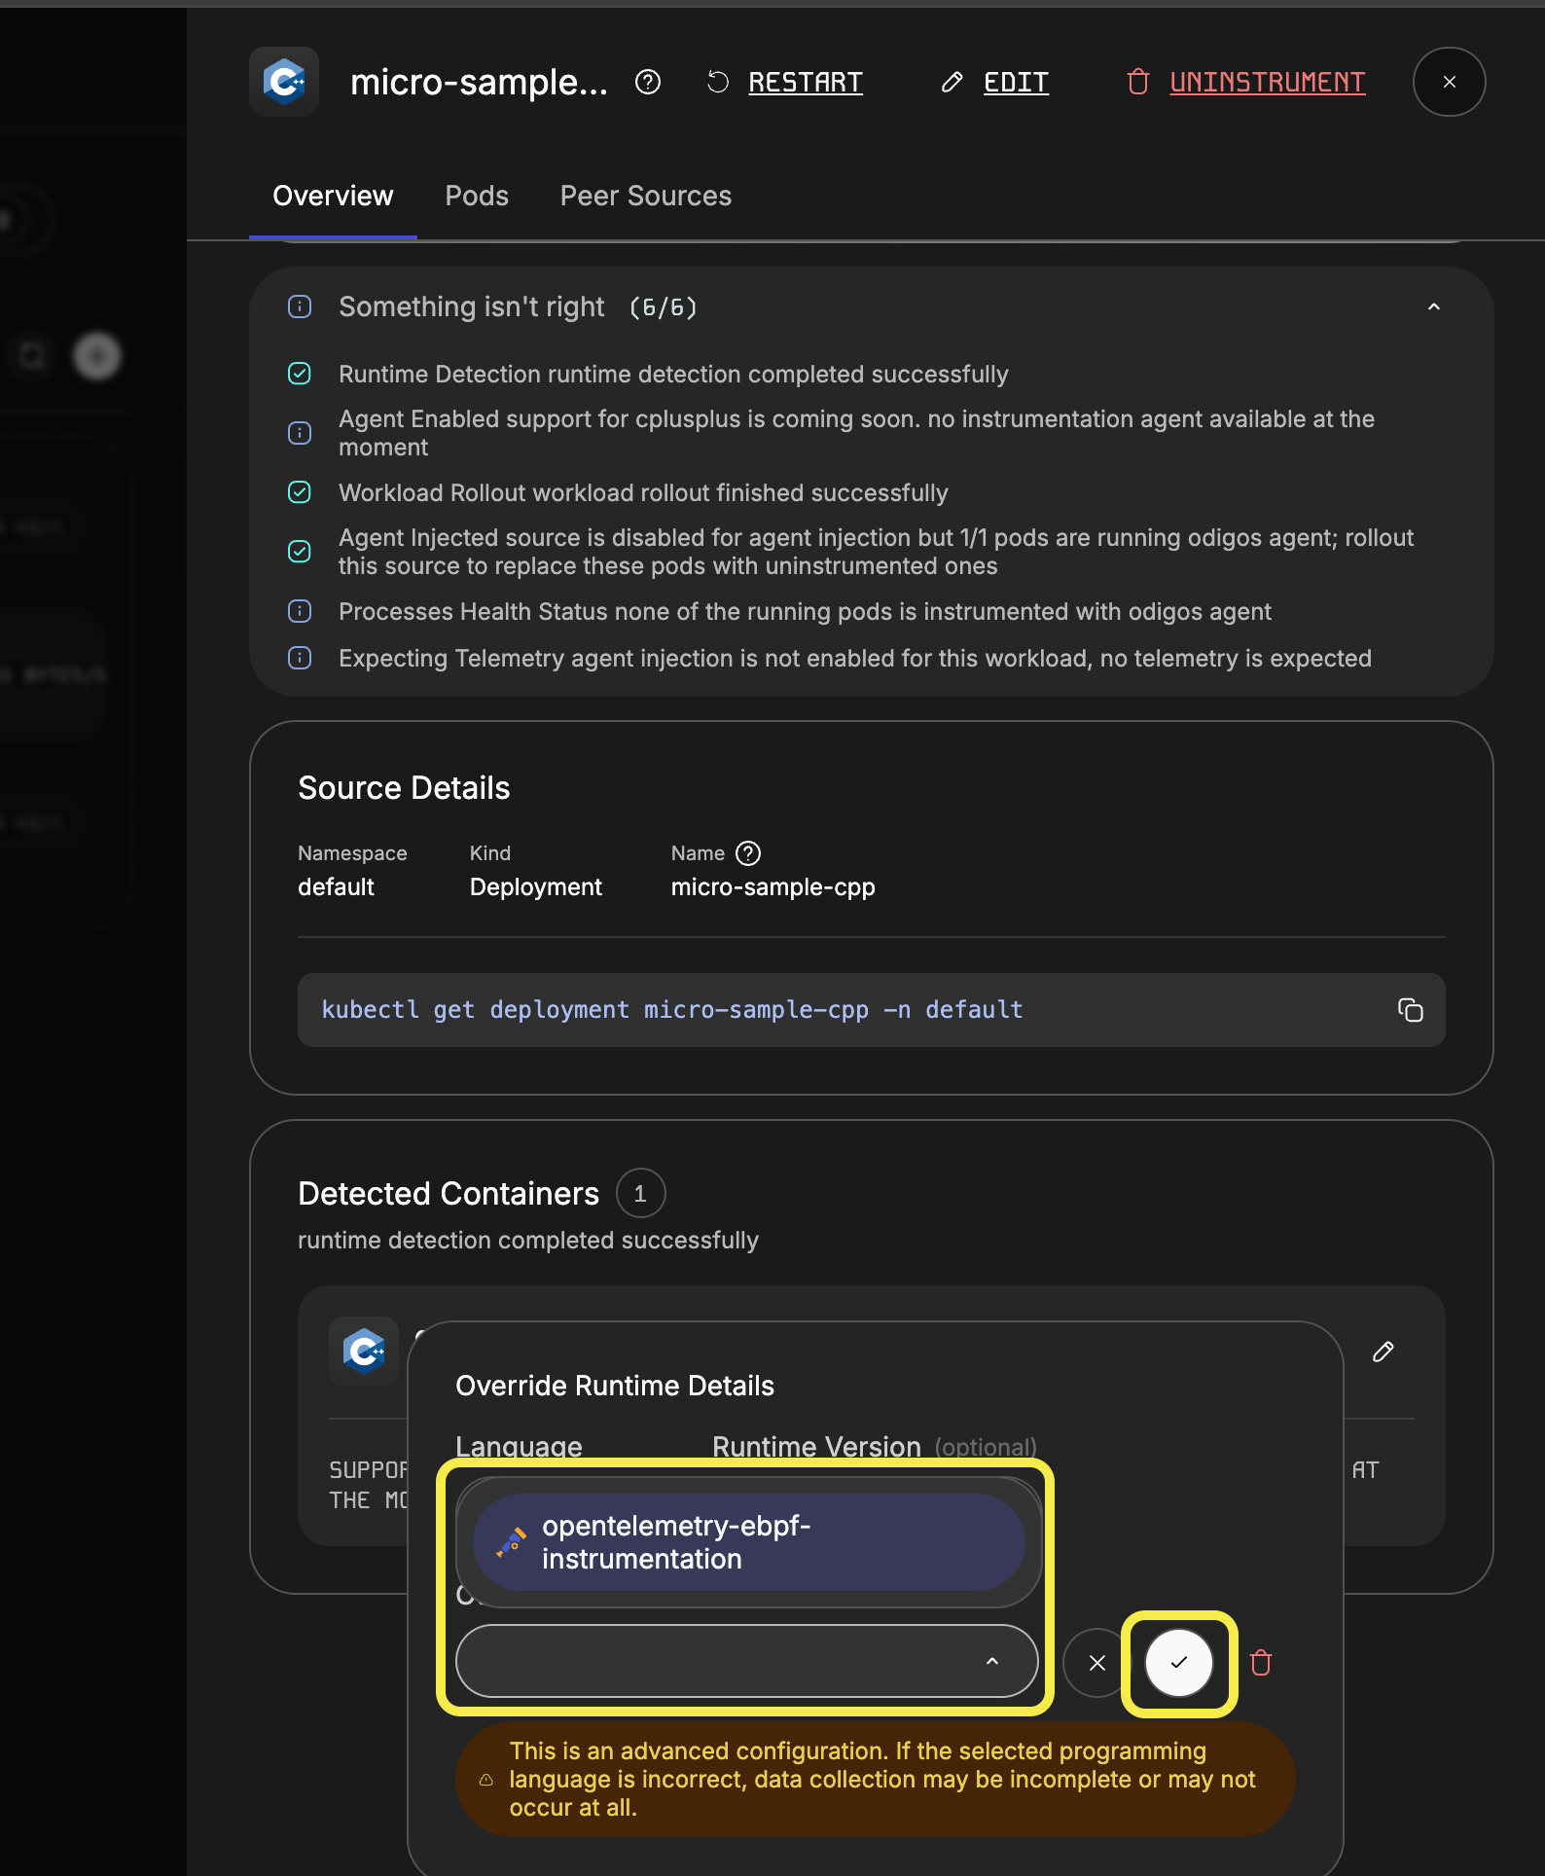Click the info icon beside Something isn't right

(300, 307)
